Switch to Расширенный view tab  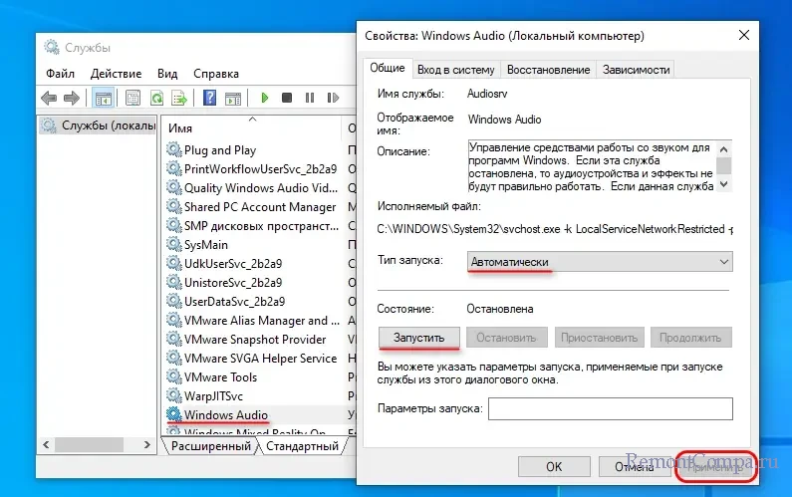coord(210,446)
